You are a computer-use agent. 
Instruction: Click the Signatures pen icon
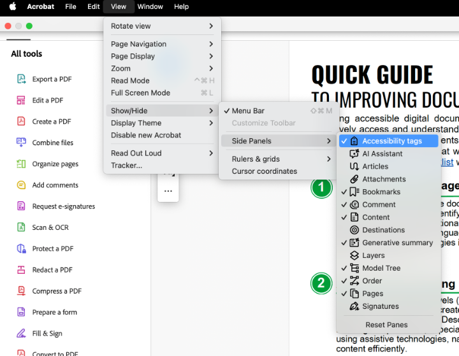[354, 306]
